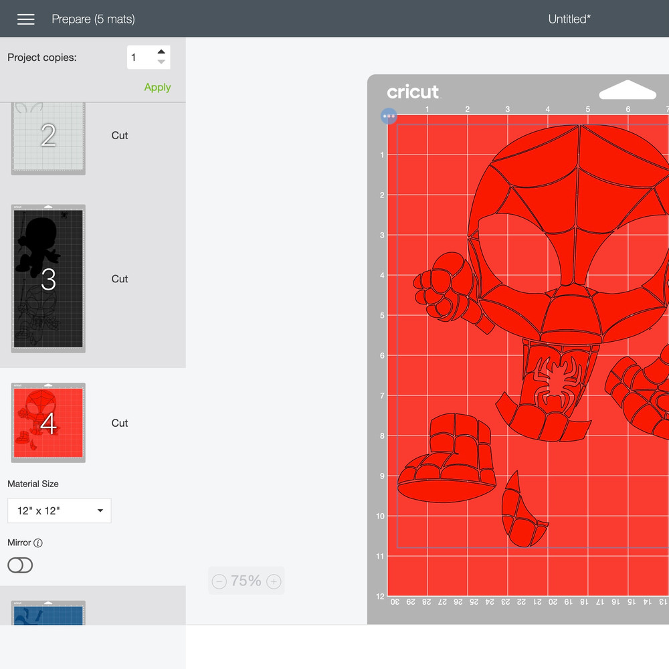669x669 pixels.
Task: Select the blue mat thumbnail at the bottom
Action: click(48, 613)
